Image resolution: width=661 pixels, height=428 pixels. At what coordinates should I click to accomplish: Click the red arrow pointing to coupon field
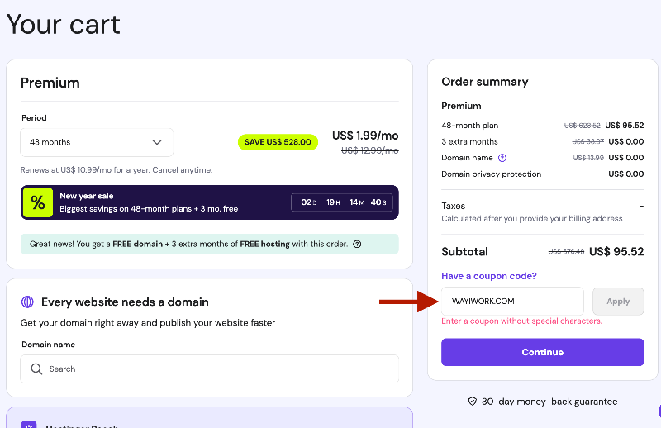coord(407,302)
